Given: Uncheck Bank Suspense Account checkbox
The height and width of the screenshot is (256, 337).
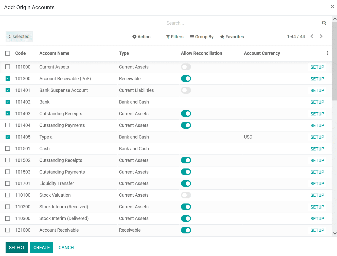Looking at the screenshot, I should coord(8,90).
